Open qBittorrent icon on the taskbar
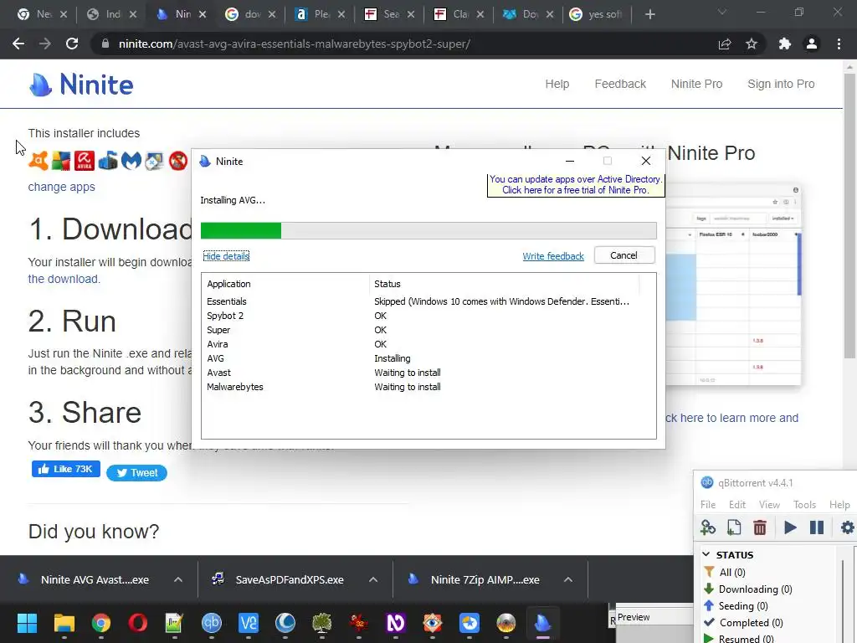Screen dimensions: 857x643 [x=212, y=623]
